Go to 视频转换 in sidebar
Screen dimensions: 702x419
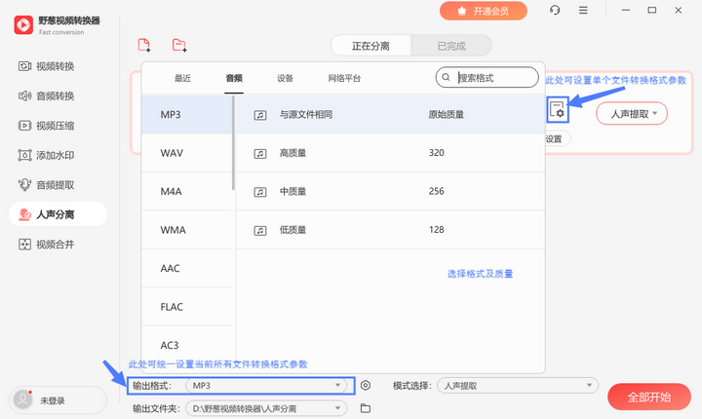(47, 66)
